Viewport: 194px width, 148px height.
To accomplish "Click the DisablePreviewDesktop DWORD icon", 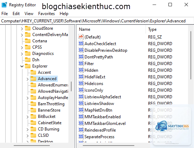I will tap(81, 50).
